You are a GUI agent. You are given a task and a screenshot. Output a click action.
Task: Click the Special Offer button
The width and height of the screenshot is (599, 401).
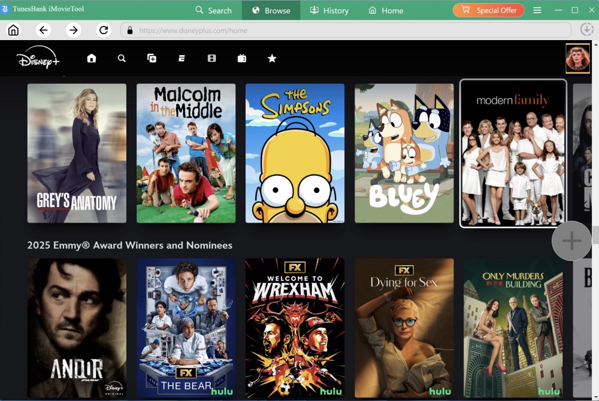click(489, 10)
